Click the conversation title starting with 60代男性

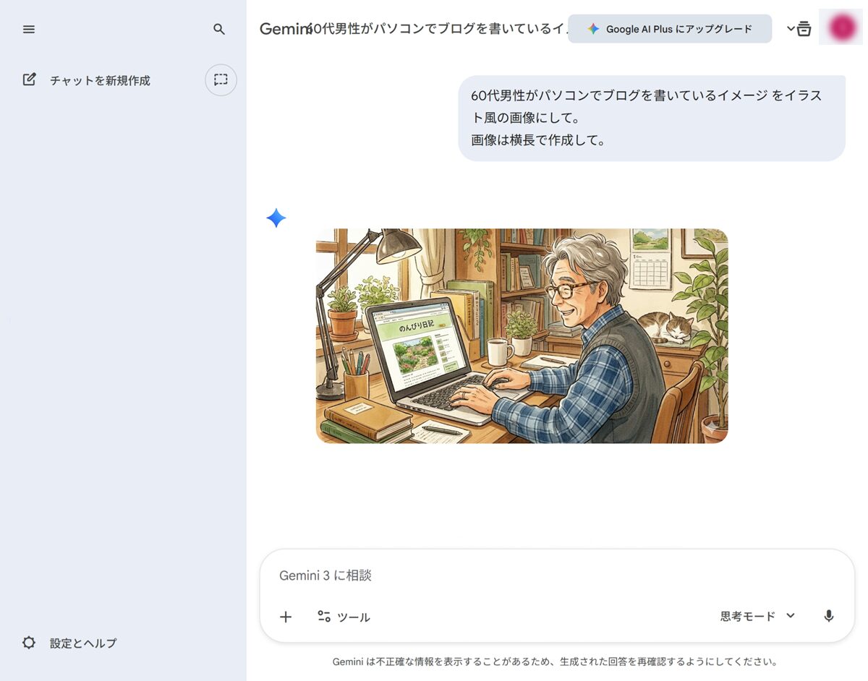[434, 29]
